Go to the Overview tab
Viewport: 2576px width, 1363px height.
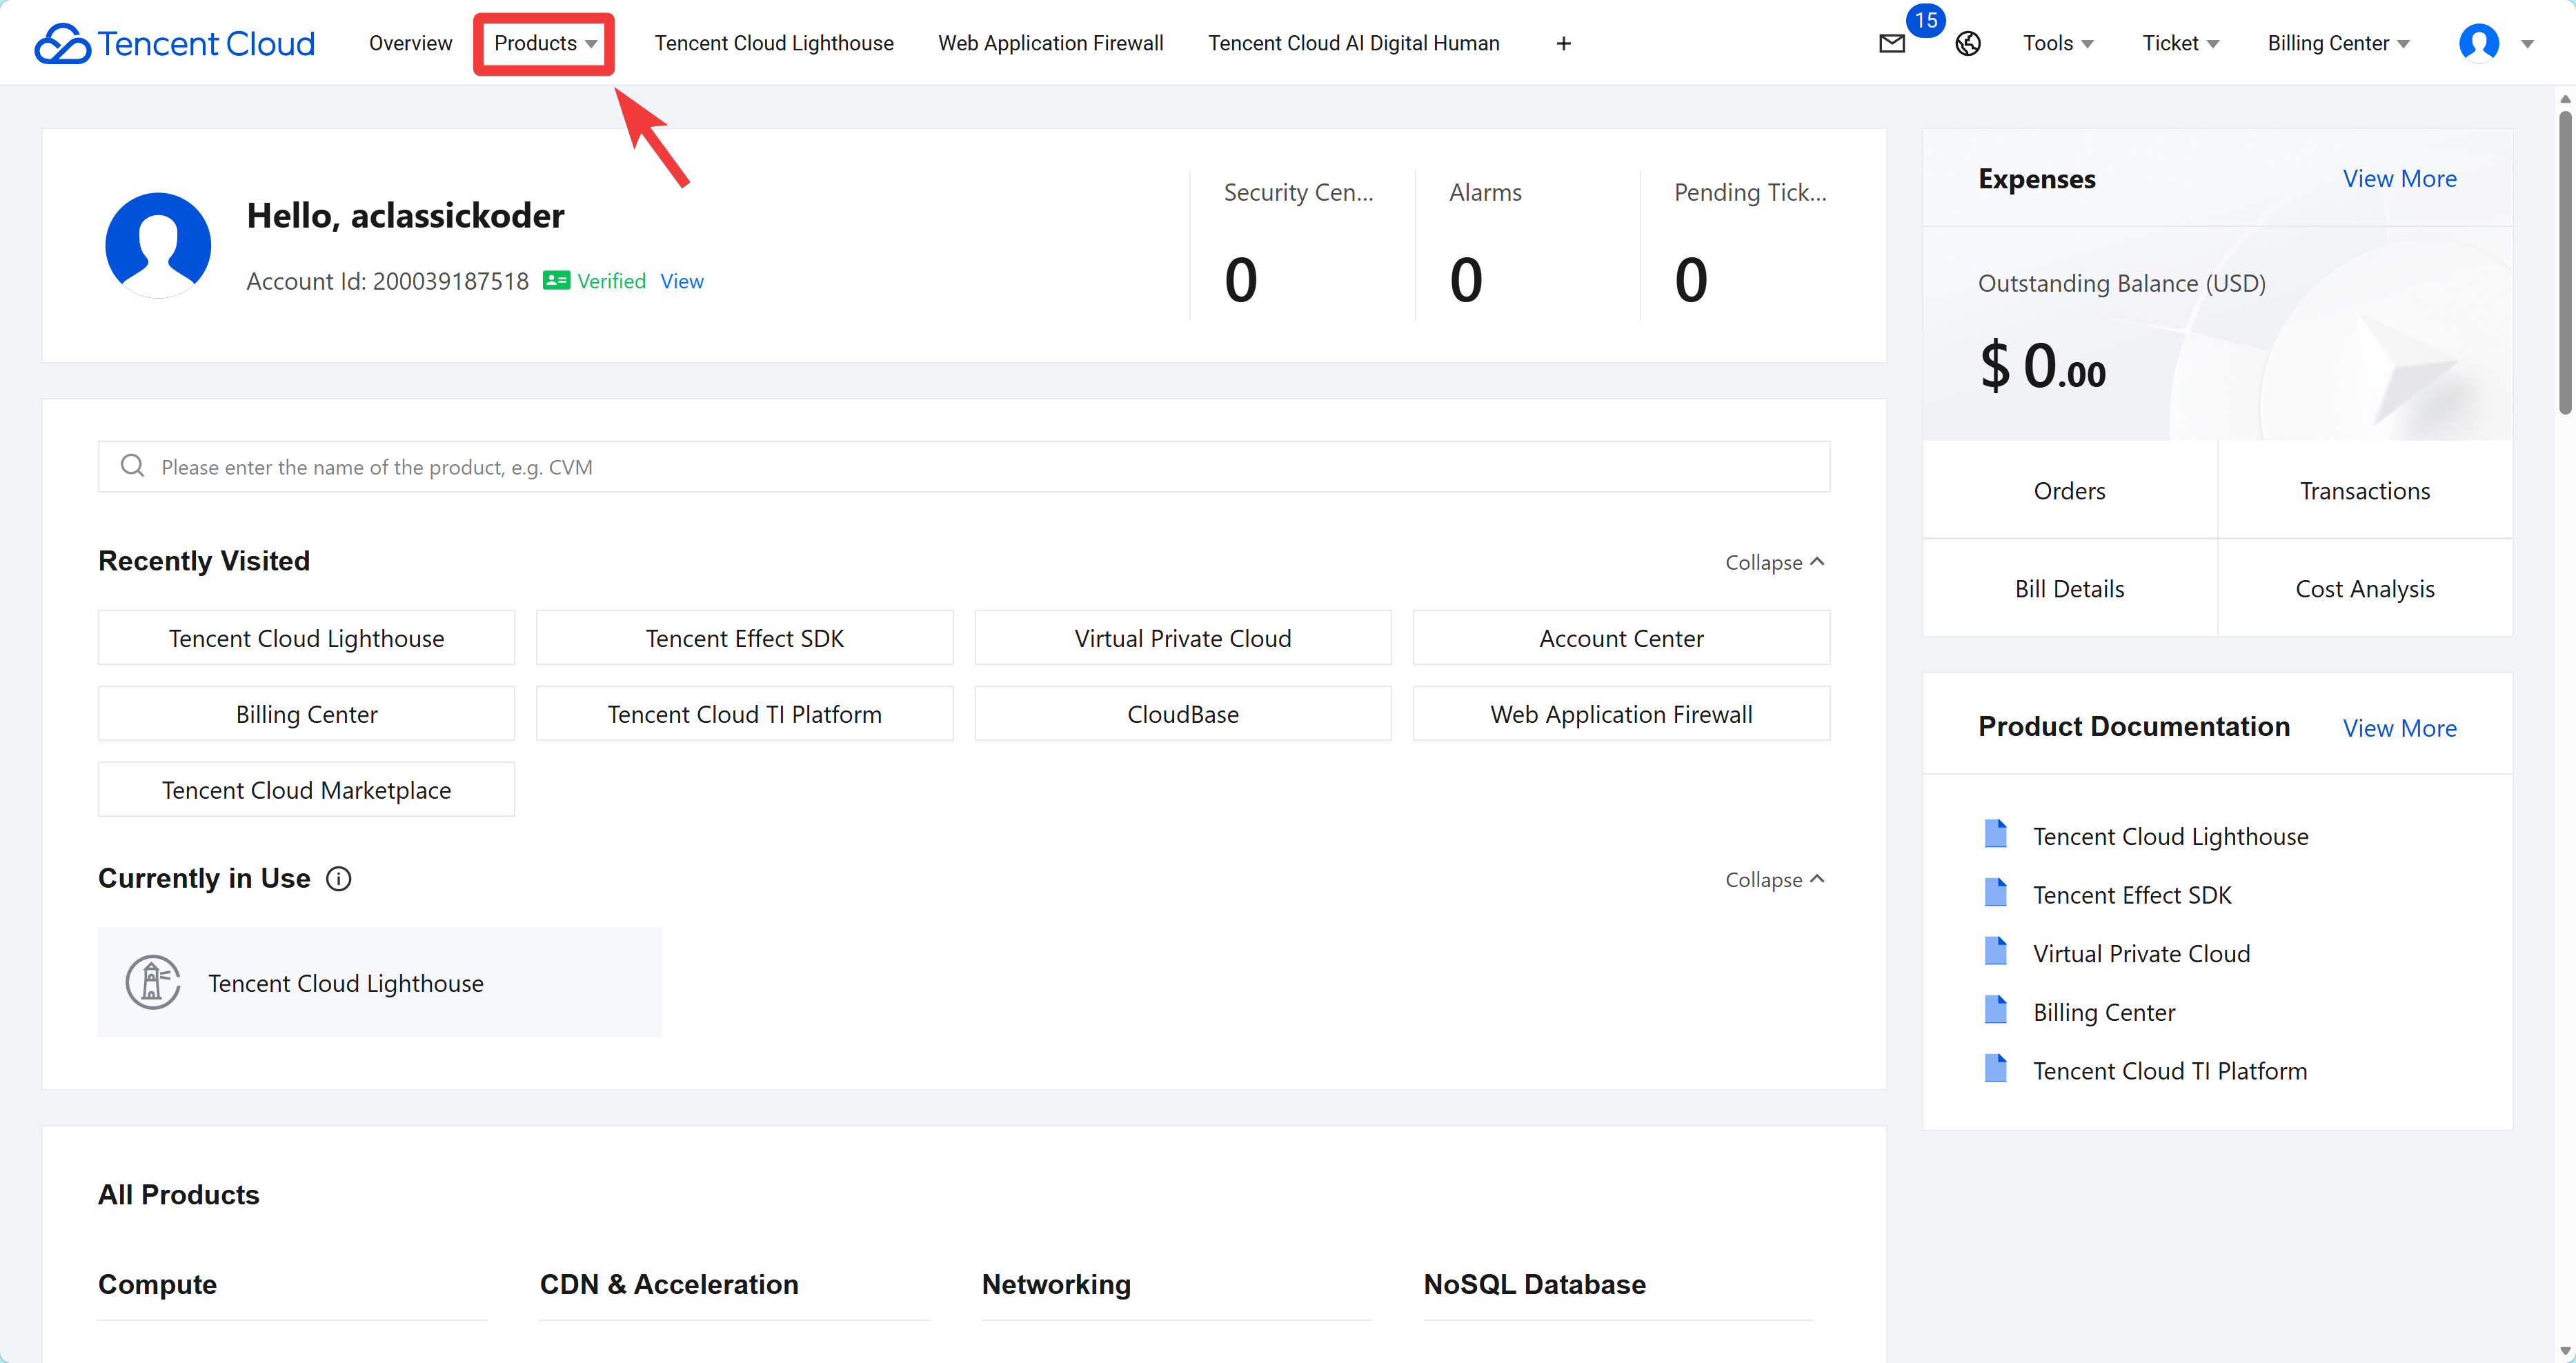(x=410, y=43)
